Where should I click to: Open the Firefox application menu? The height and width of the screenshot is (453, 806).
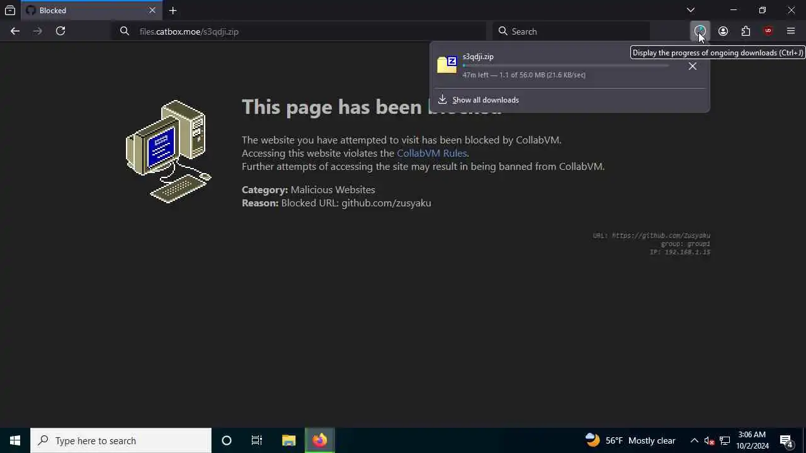791,31
